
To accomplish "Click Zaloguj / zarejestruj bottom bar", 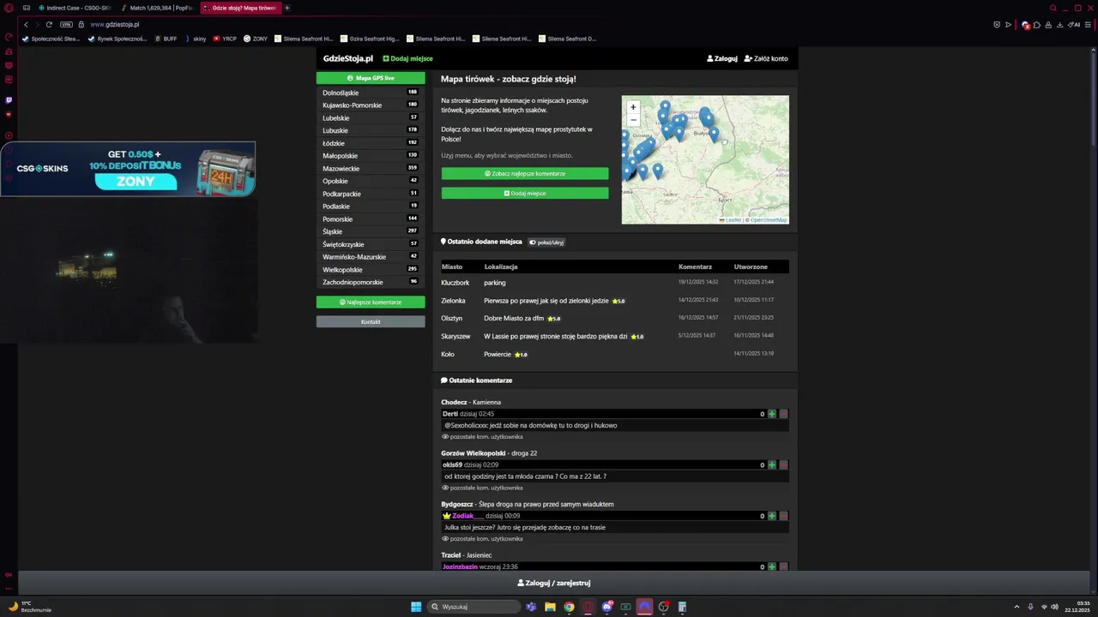I will coord(554,583).
